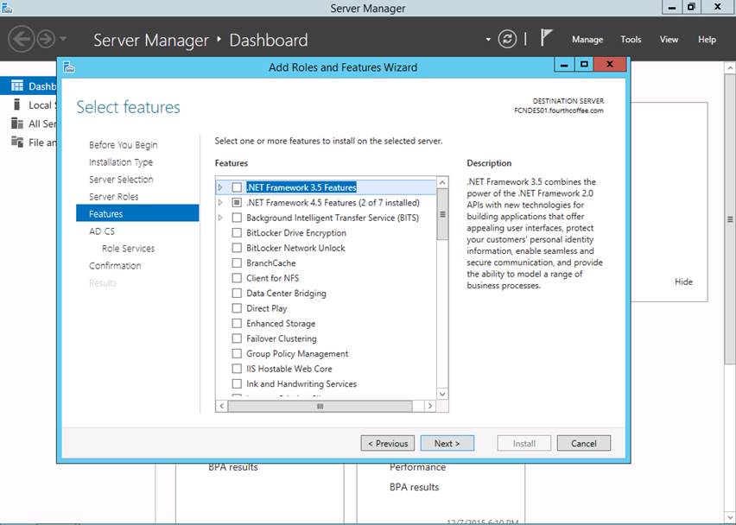This screenshot has width=736, height=525.
Task: Expand .NET Framework 4.5 Features node
Action: [221, 203]
